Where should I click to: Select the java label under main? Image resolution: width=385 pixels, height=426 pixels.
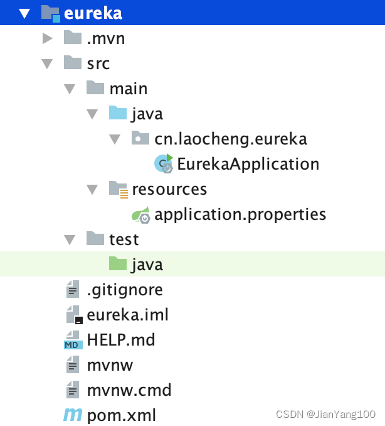[147, 114]
